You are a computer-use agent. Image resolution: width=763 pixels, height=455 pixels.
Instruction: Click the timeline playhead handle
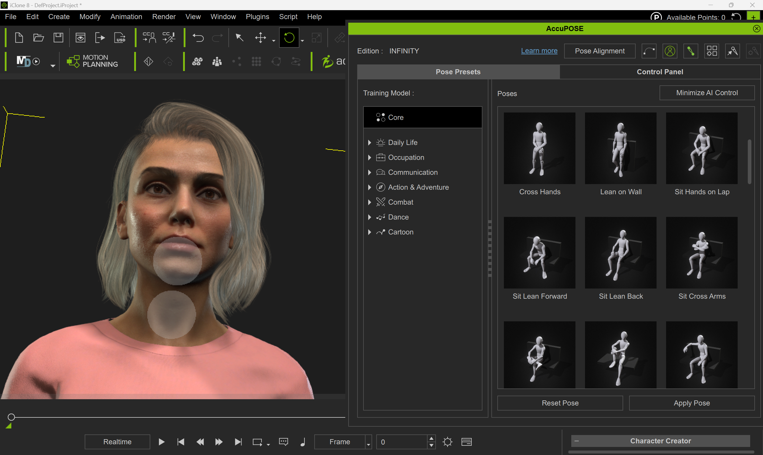(x=11, y=417)
